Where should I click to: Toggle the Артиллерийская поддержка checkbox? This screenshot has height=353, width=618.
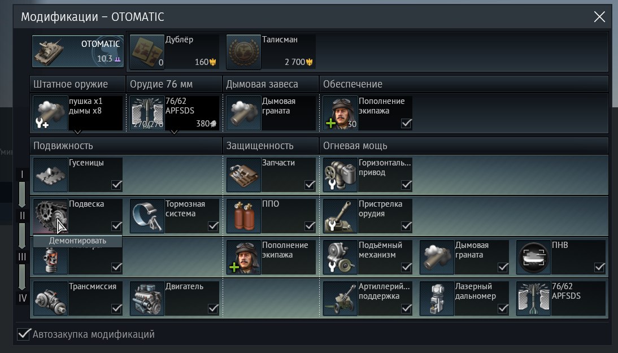coord(406,308)
